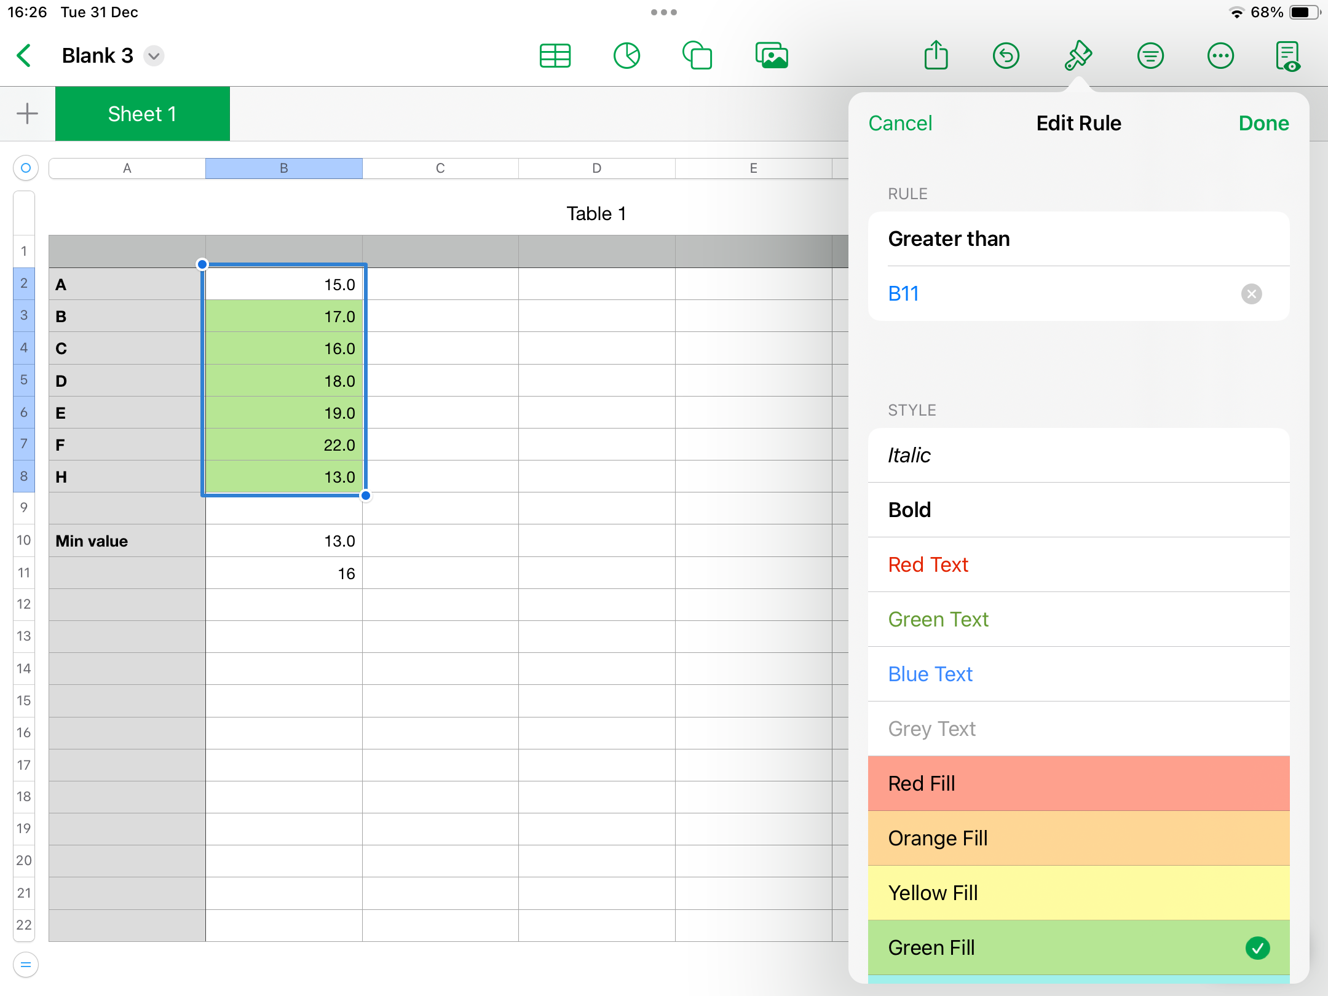Viewport: 1328px width, 996px height.
Task: Tap the table row handle equals button
Action: pyautogui.click(x=25, y=965)
